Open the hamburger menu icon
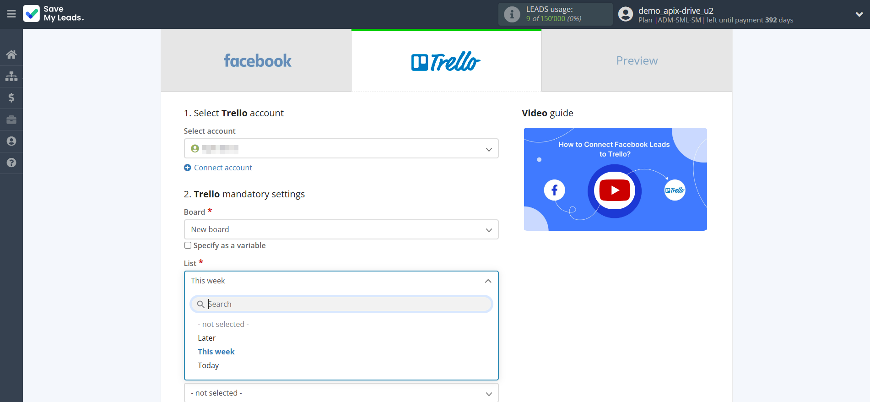 tap(11, 14)
